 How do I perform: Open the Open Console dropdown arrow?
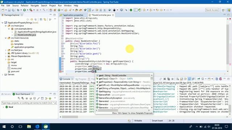point(212,79)
